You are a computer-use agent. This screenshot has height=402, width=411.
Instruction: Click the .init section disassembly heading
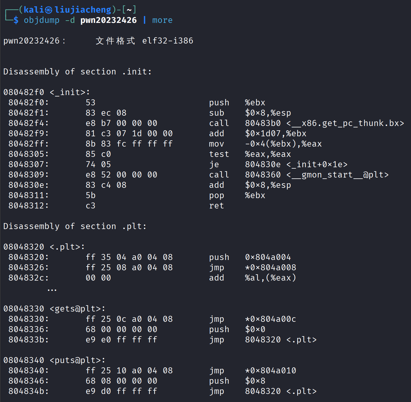[x=77, y=72]
